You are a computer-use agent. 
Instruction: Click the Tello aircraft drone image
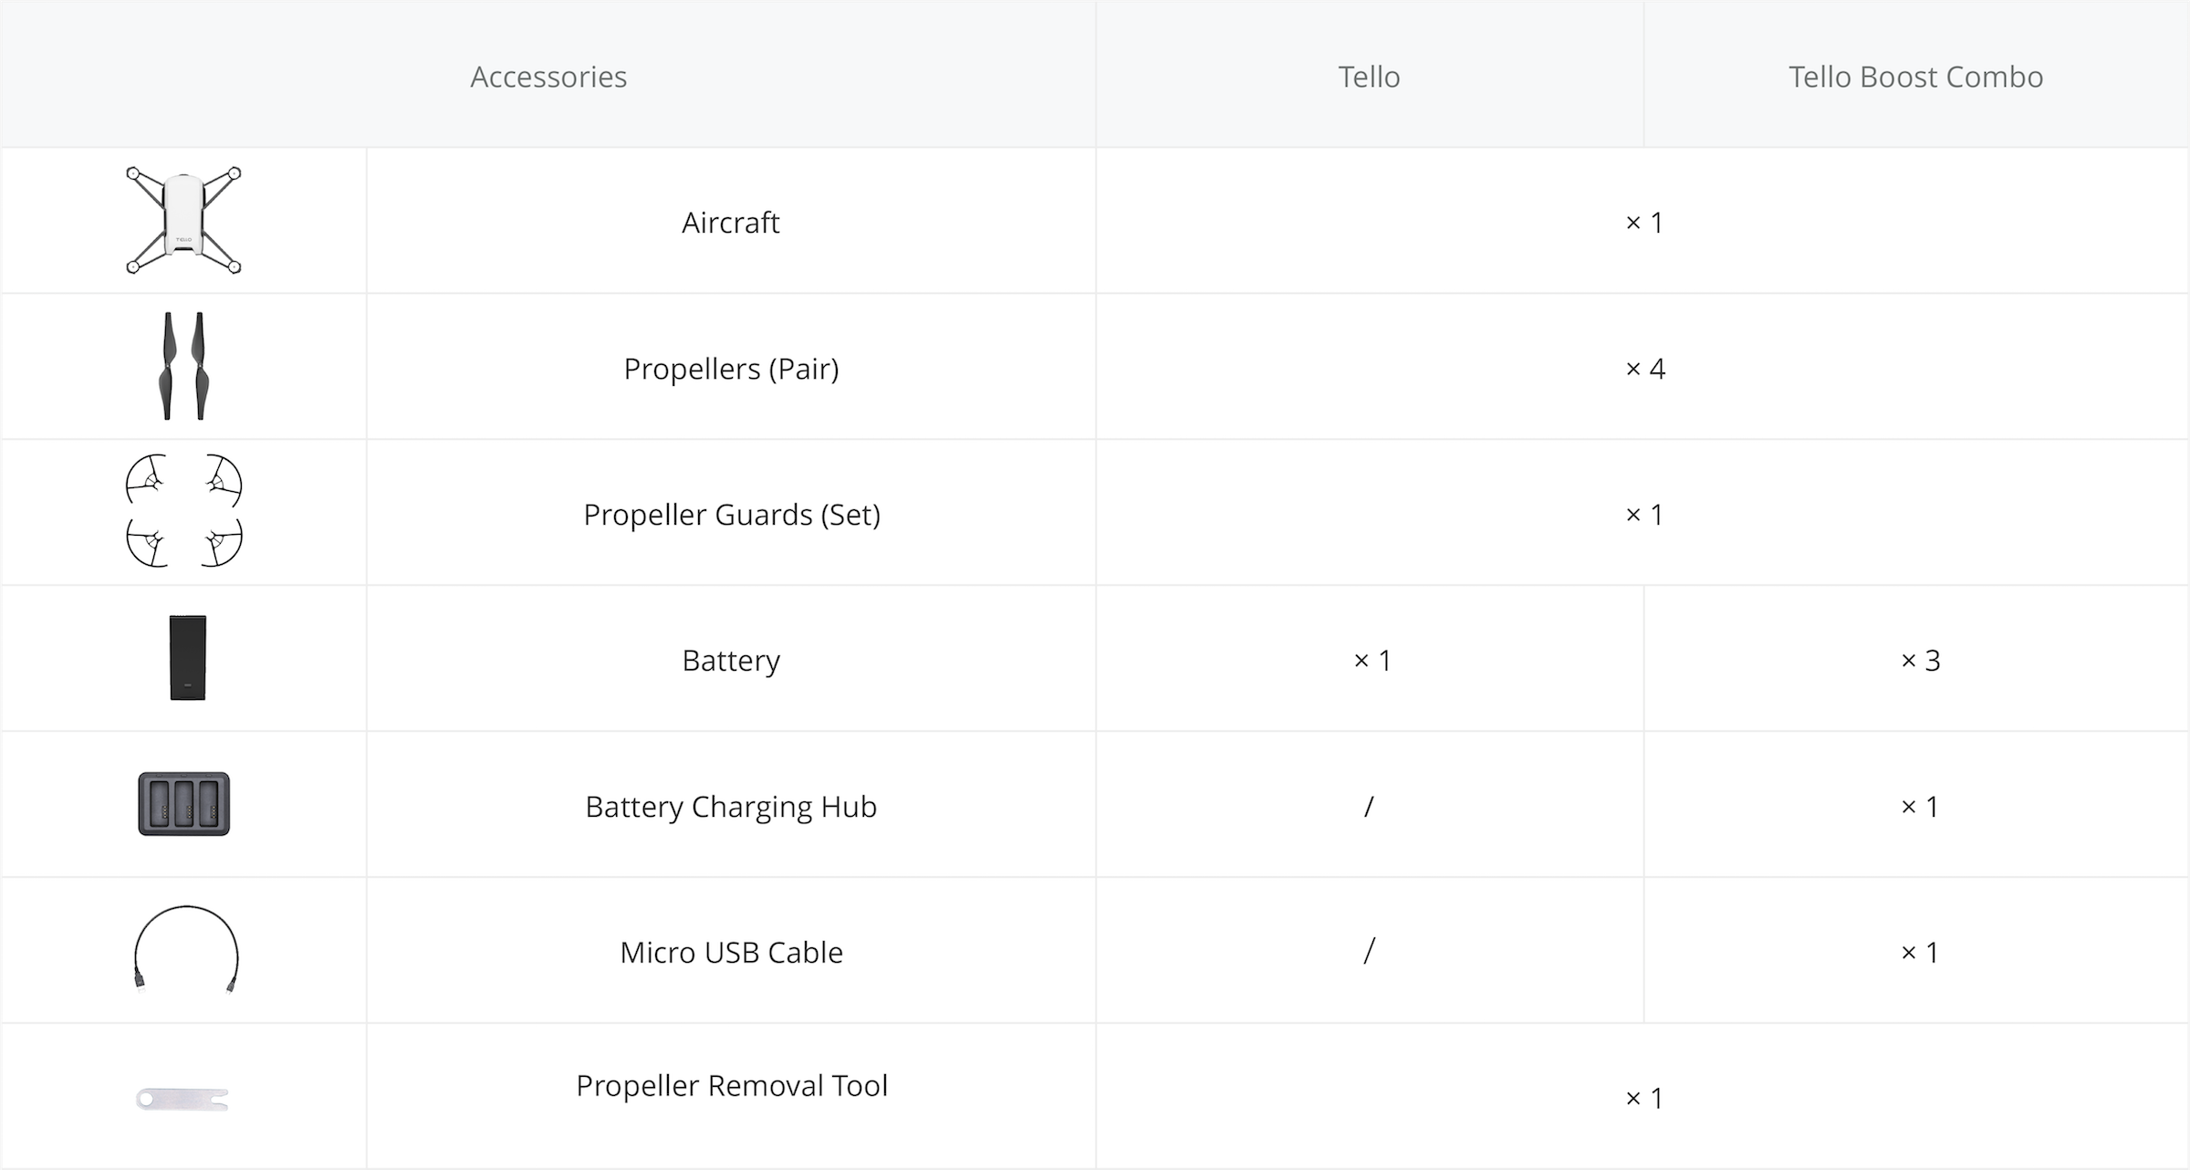pos(183,220)
